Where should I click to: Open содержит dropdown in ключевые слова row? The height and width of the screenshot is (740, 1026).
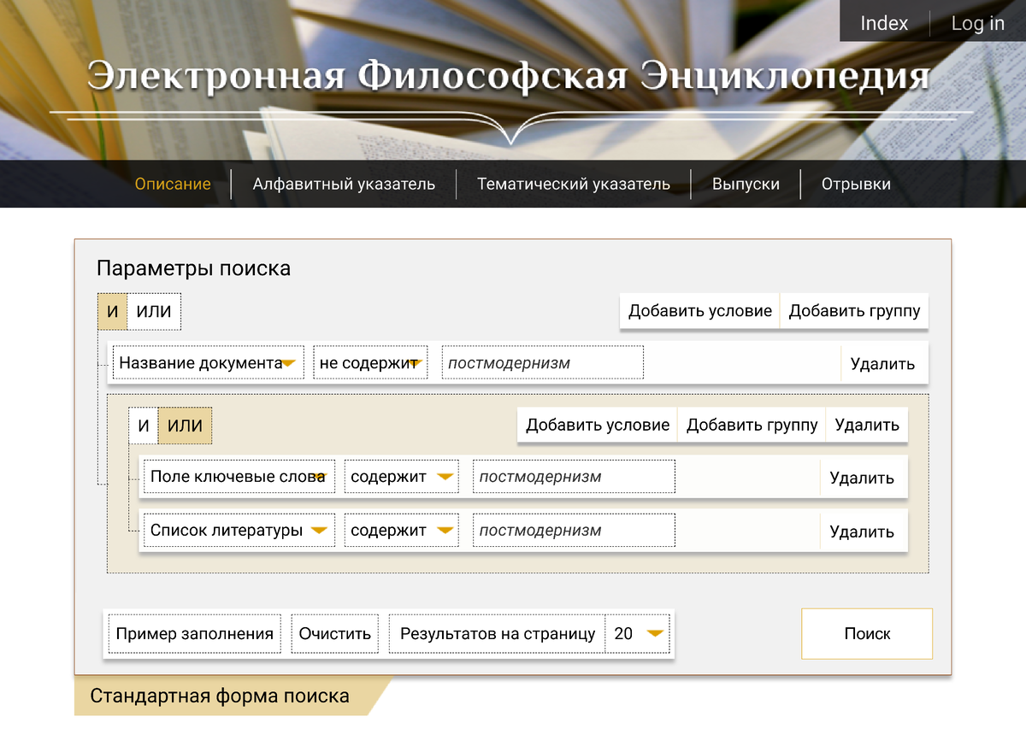(402, 477)
